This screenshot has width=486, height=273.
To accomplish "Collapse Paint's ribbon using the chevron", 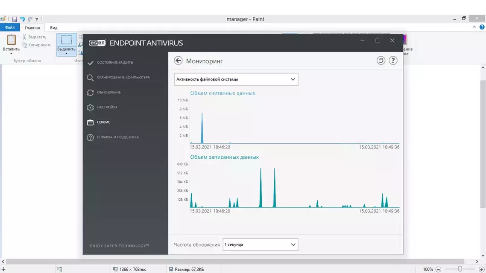I will [x=474, y=27].
